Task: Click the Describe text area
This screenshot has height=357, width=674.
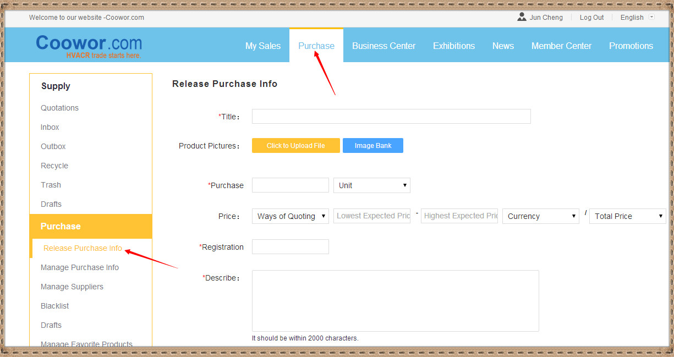Action: (x=395, y=300)
